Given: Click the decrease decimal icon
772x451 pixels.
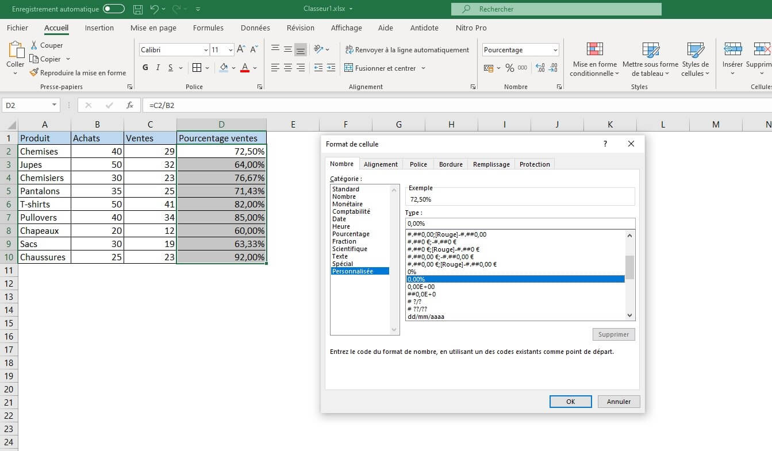Looking at the screenshot, I should coord(553,67).
